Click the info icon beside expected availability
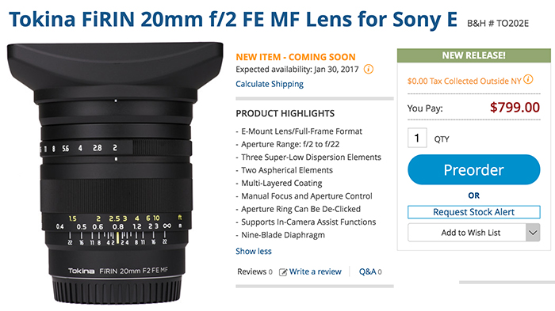555x311 pixels. click(x=369, y=69)
